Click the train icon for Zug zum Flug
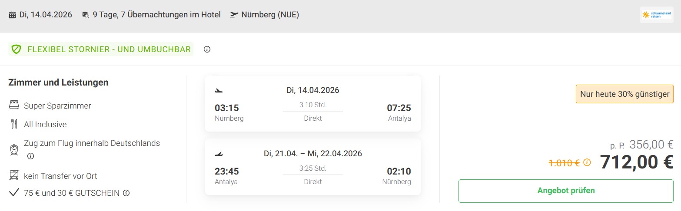The width and height of the screenshot is (681, 211). click(13, 149)
